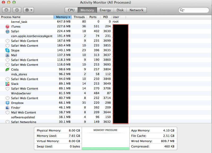Click shield icon of 116.0 MB Safari Web Content
The width and height of the screenshot is (212, 153).
click(x=7, y=65)
